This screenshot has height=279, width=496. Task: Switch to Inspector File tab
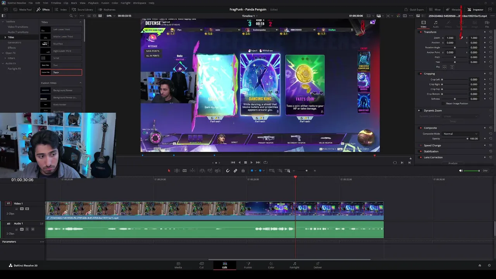487,24
